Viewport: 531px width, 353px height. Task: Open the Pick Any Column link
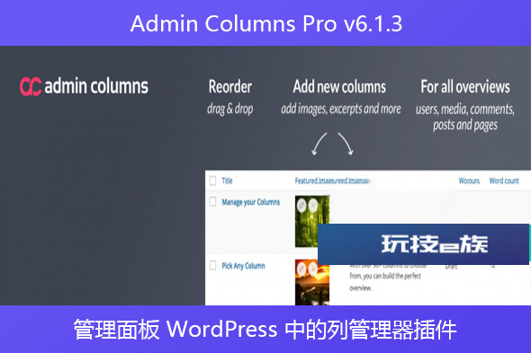243,266
